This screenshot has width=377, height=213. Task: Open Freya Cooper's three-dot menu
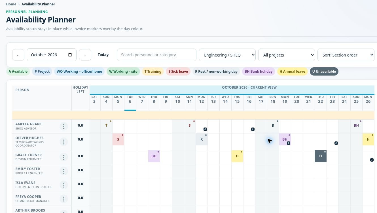(64, 199)
